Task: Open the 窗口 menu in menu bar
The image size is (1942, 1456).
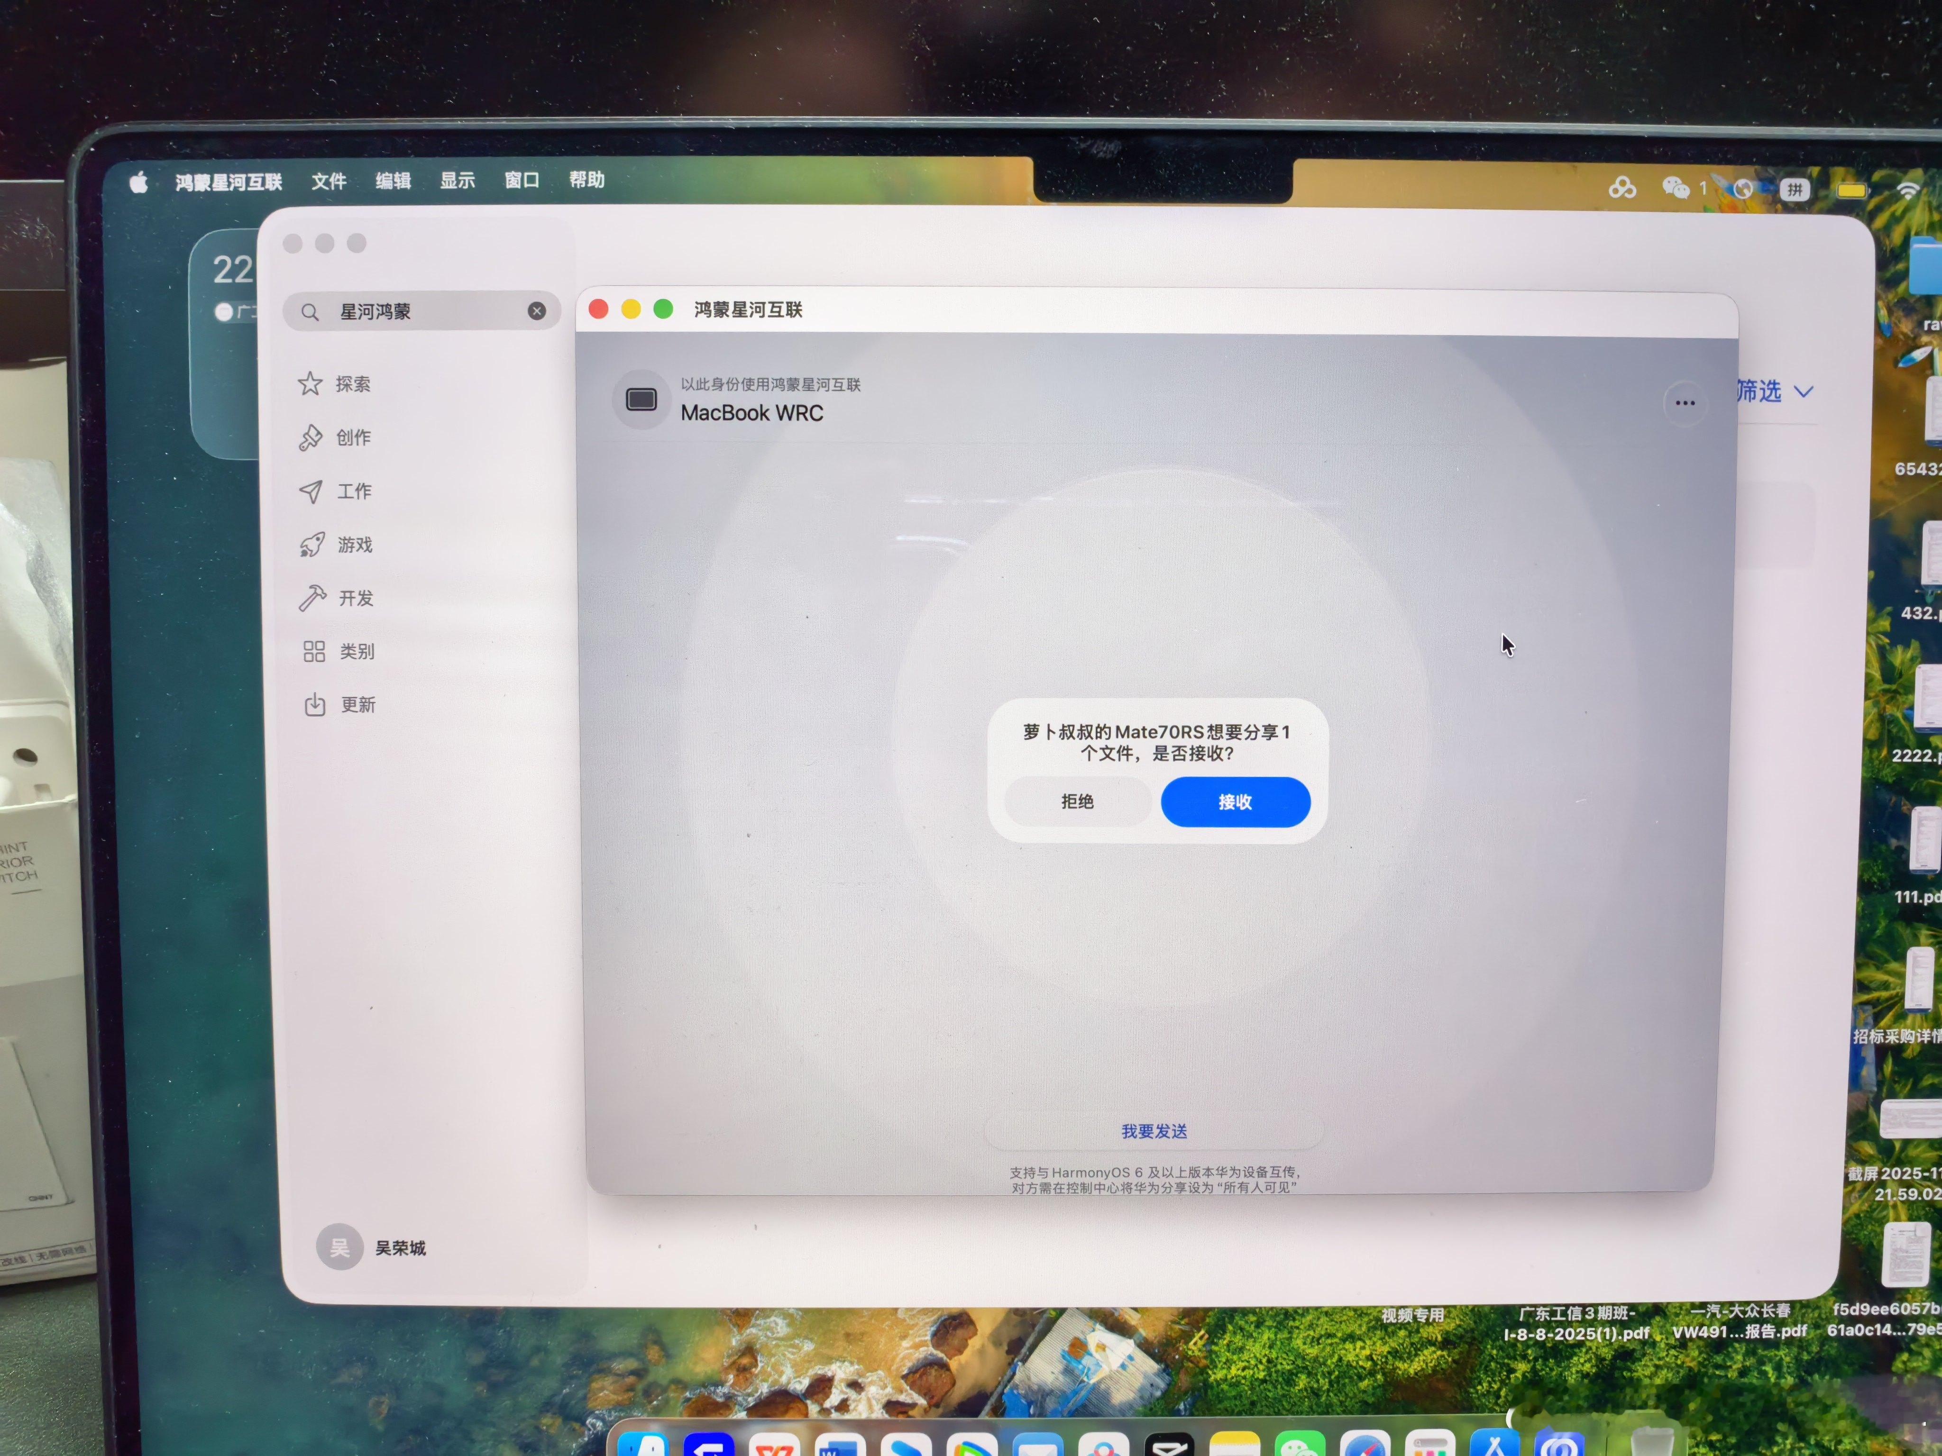Action: tap(522, 180)
